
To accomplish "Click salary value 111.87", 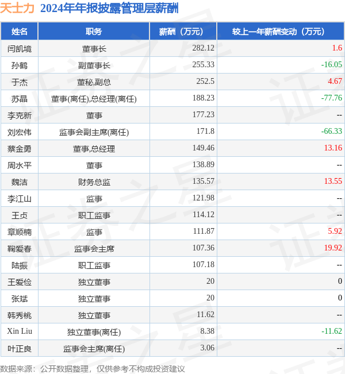I will pos(204,231).
